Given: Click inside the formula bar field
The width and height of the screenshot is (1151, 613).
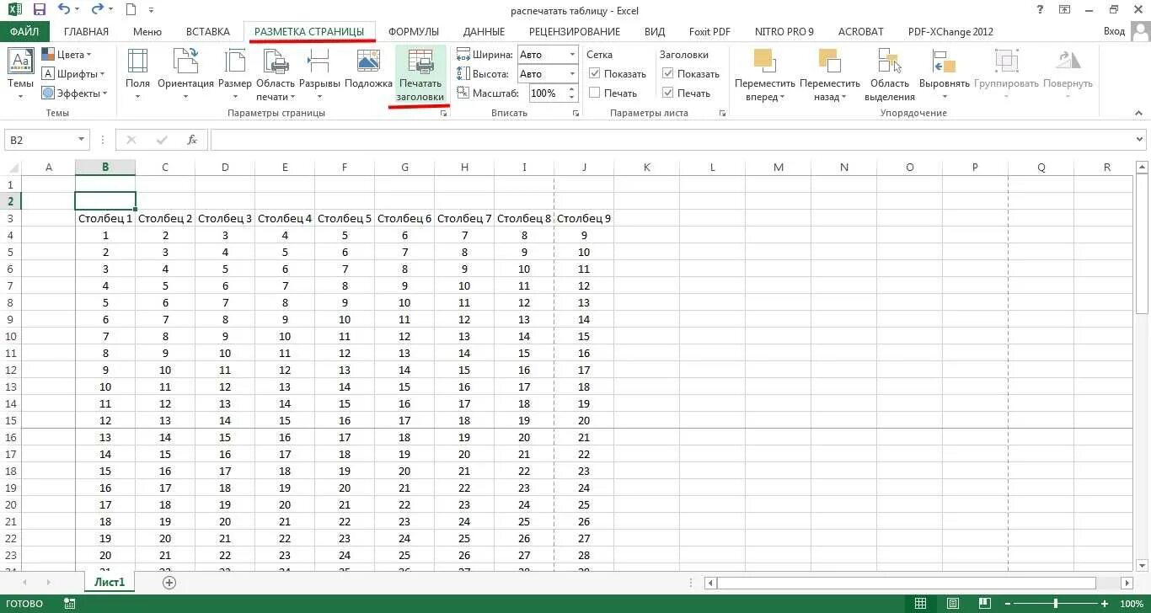Looking at the screenshot, I should click(x=671, y=140).
